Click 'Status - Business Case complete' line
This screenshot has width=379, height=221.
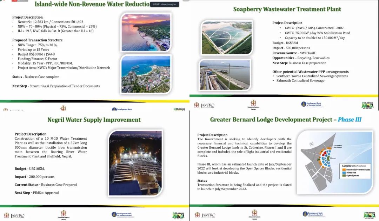click(36, 77)
